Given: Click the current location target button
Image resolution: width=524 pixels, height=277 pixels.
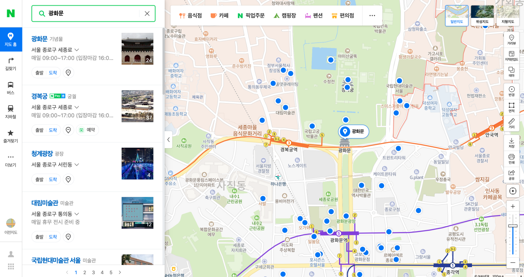Looking at the screenshot, I should pyautogui.click(x=512, y=191).
